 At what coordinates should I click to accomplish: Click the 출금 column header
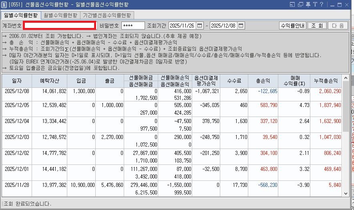point(110,81)
